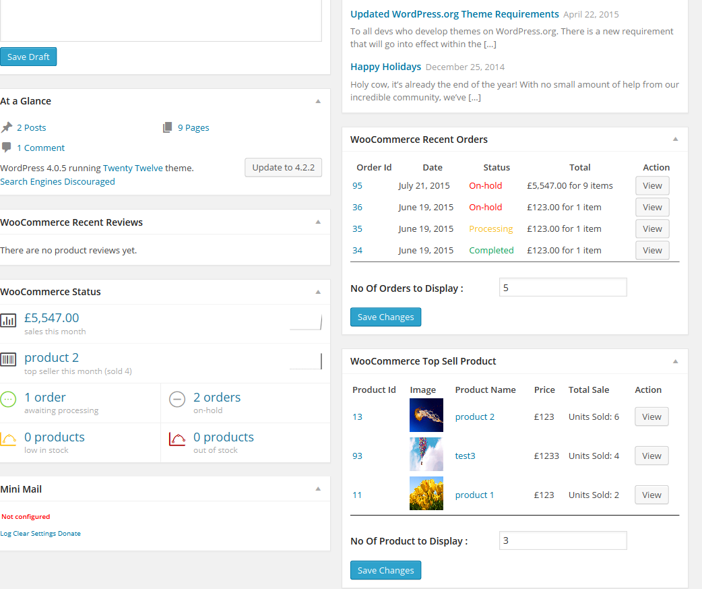This screenshot has height=589, width=702.
Task: Open the test3 product name link
Action: (465, 456)
